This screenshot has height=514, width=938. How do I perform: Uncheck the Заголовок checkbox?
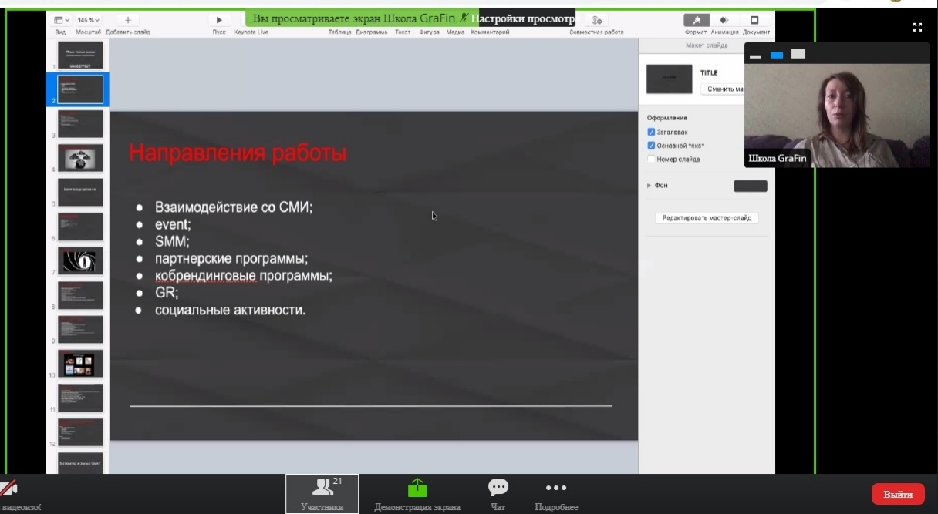tap(651, 132)
